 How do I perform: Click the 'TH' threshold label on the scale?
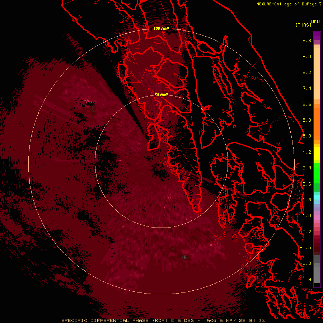pos(308,280)
